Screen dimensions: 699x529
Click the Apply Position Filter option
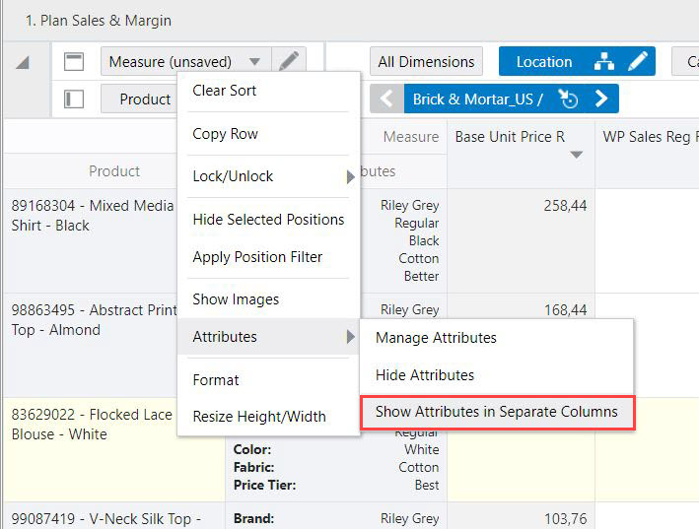point(257,257)
